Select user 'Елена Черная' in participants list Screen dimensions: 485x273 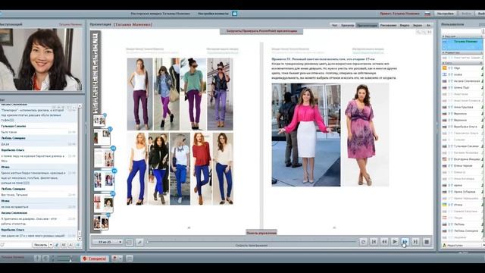click(462, 165)
